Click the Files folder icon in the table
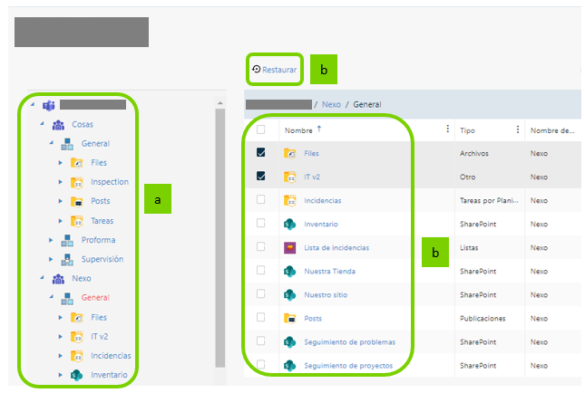This screenshot has height=393, width=585. pos(290,153)
